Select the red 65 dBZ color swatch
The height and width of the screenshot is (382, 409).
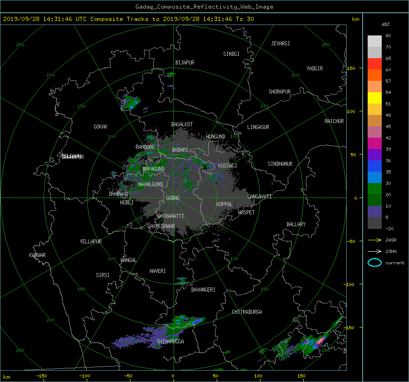click(x=374, y=64)
